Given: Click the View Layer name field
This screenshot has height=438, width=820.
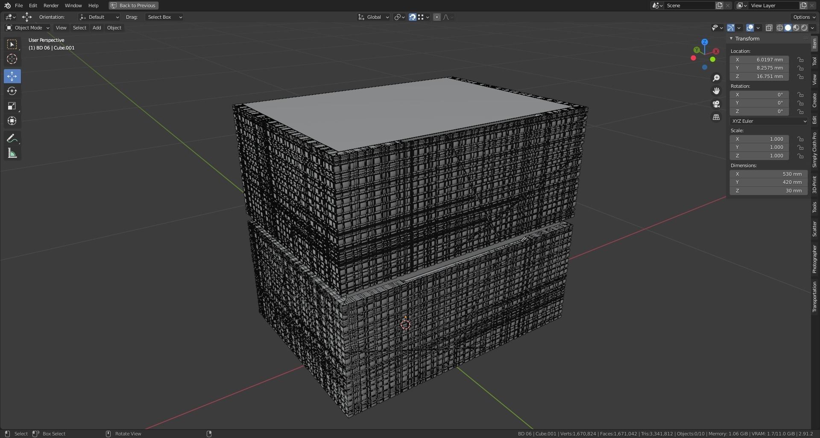Looking at the screenshot, I should (x=773, y=6).
